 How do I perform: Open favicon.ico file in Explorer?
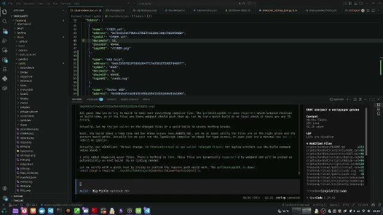(26, 151)
